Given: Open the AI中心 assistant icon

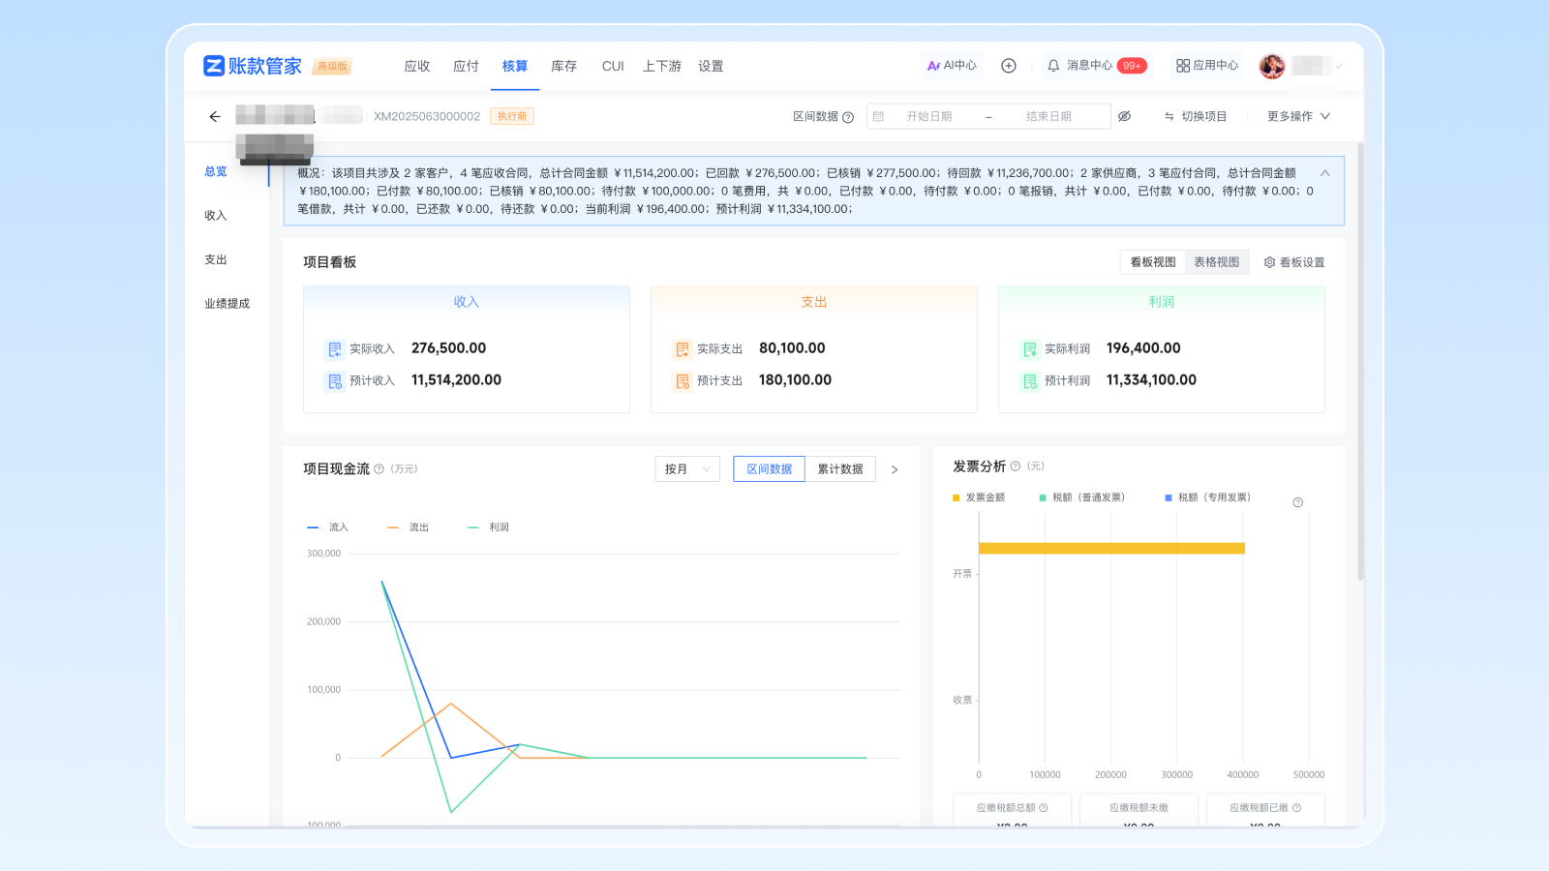Looking at the screenshot, I should 934,66.
